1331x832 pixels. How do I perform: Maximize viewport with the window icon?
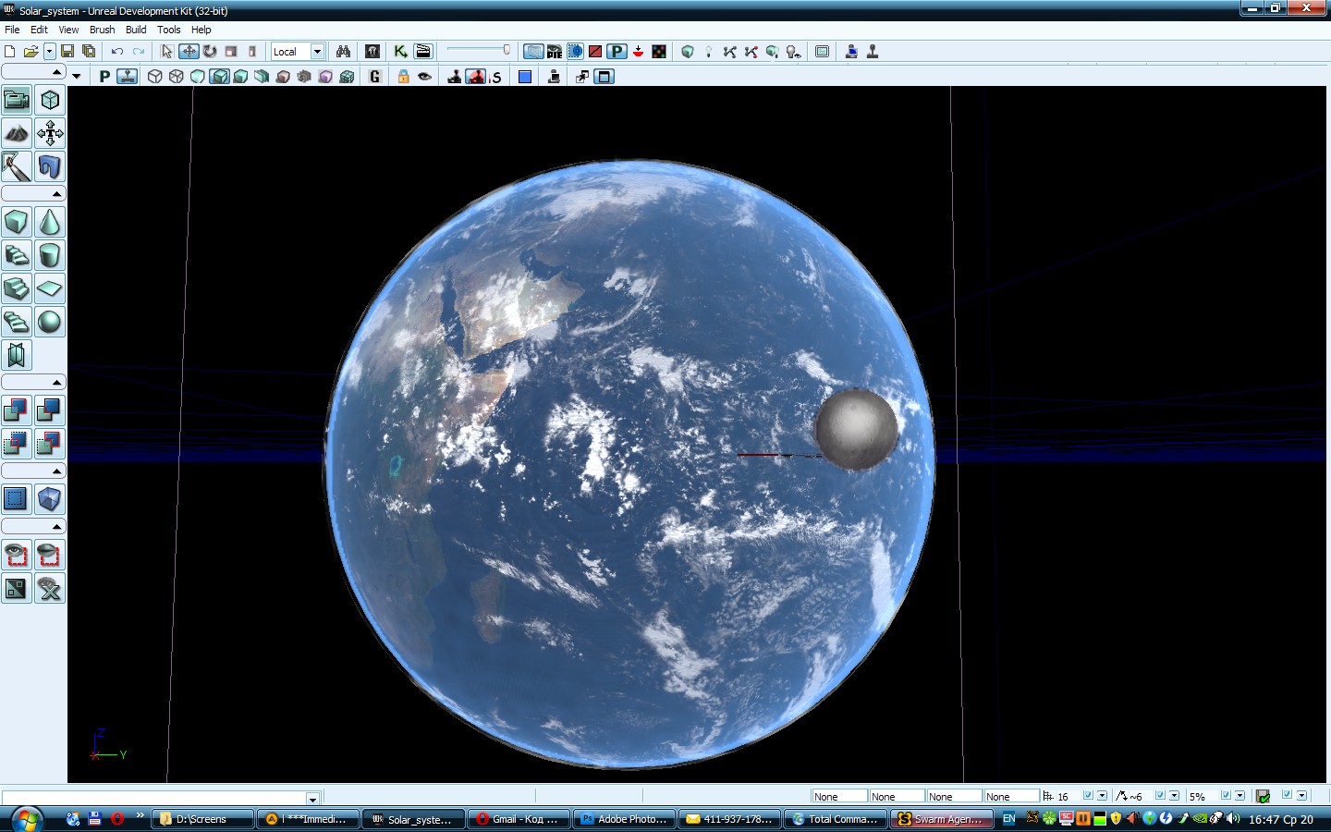[604, 77]
